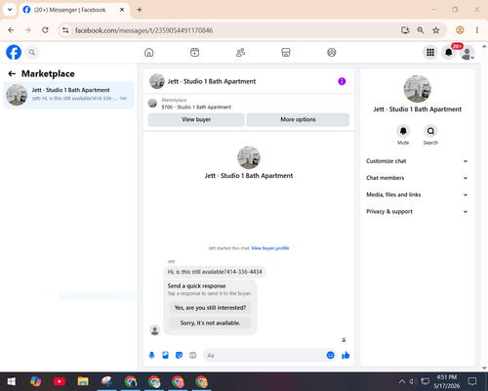The height and width of the screenshot is (391, 488).
Task: Open the notifications bell with 20+ badge
Action: point(449,52)
